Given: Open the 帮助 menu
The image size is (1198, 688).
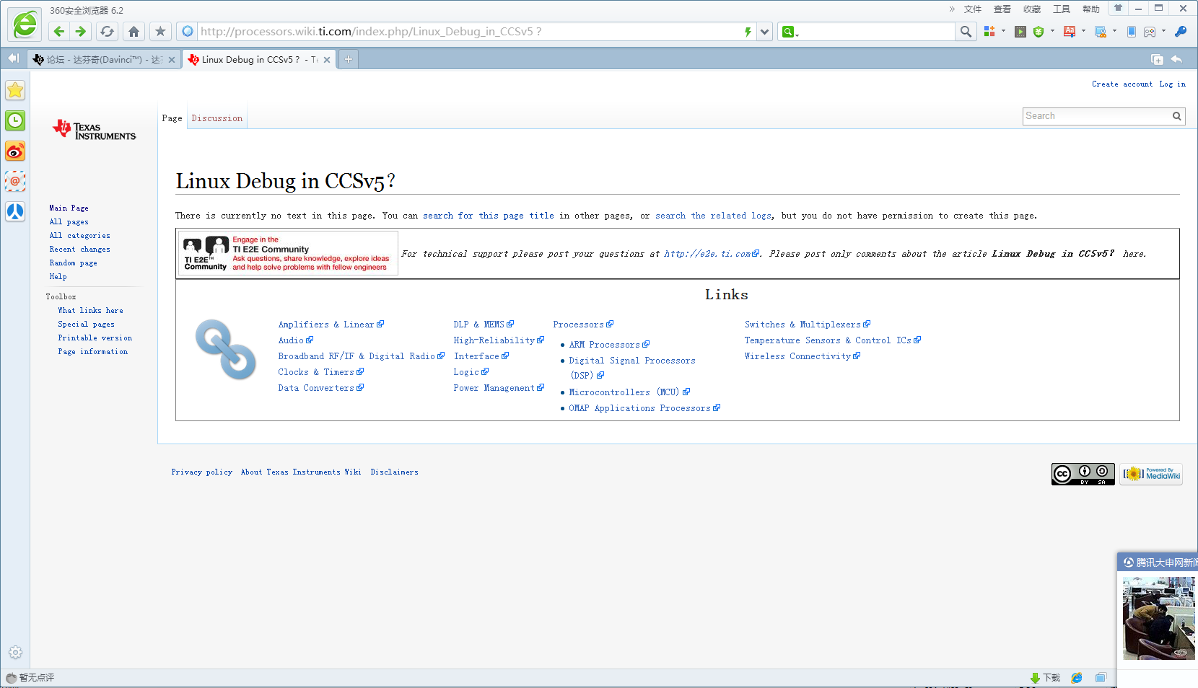Looking at the screenshot, I should coord(1091,9).
